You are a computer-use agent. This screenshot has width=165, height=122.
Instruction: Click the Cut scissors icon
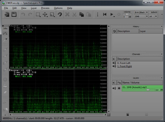[x=74, y=14]
